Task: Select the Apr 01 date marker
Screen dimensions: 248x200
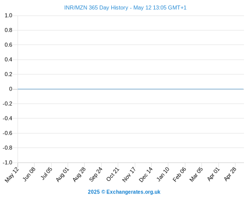Action: [x=213, y=174]
